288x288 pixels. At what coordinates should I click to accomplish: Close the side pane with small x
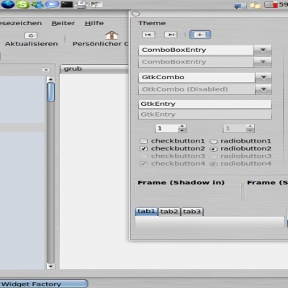[46, 70]
